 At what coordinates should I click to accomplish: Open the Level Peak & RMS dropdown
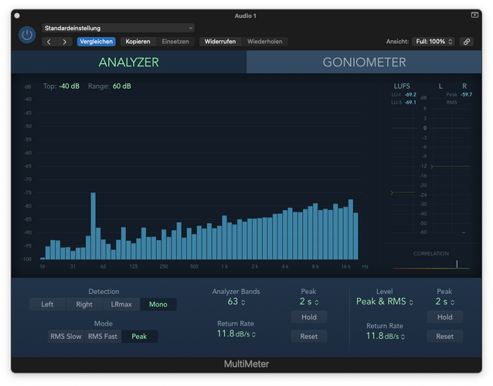click(384, 302)
